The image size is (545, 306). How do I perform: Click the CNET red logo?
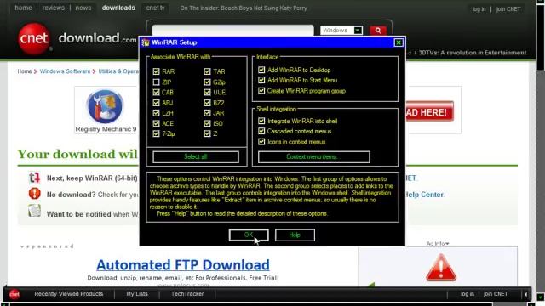[34, 38]
